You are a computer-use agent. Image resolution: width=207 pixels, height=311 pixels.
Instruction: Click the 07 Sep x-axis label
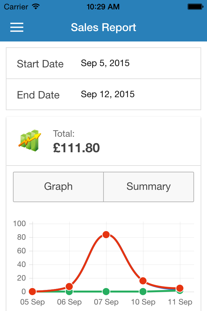point(106,302)
